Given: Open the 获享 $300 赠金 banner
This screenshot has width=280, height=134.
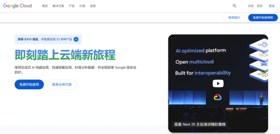Looking at the screenshot, I should (x=48, y=39).
